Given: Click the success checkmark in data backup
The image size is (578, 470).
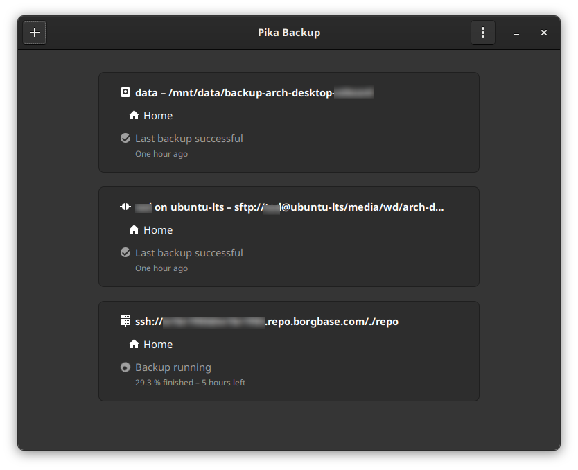Looking at the screenshot, I should (x=125, y=139).
